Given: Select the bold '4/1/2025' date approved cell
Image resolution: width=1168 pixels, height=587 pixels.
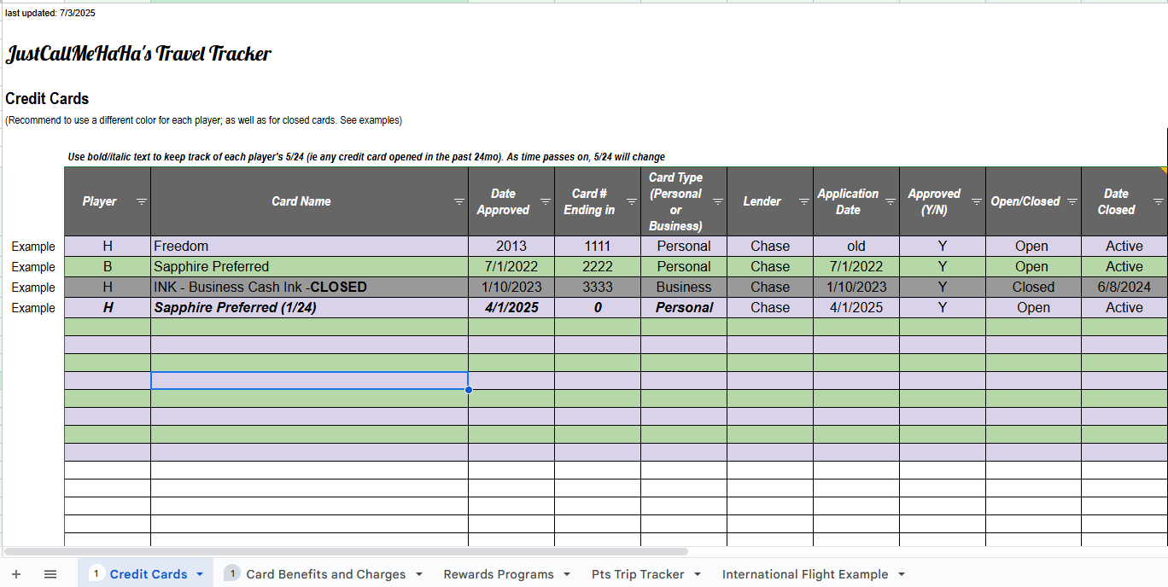Looking at the screenshot, I should (511, 307).
